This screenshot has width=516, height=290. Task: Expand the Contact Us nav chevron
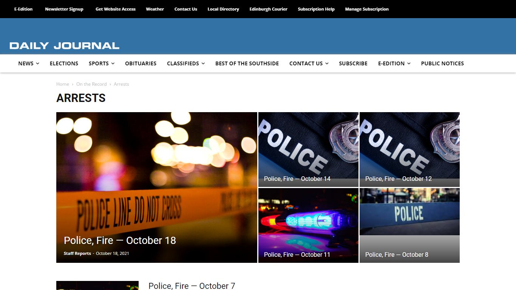tap(327, 63)
